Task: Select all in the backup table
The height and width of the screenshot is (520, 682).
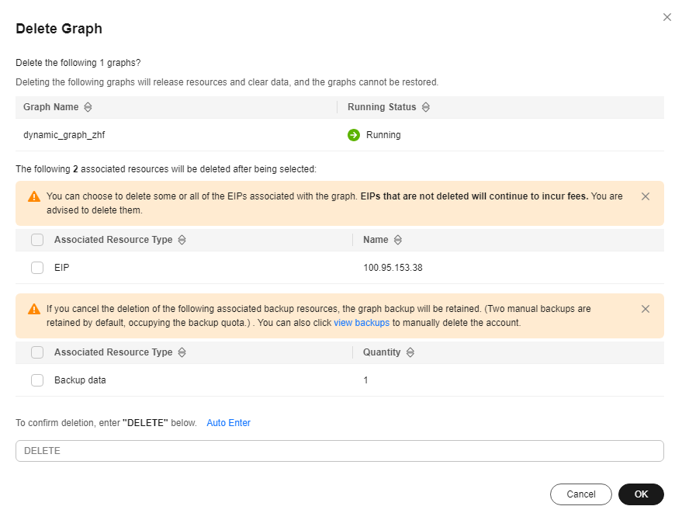Action: (x=37, y=352)
